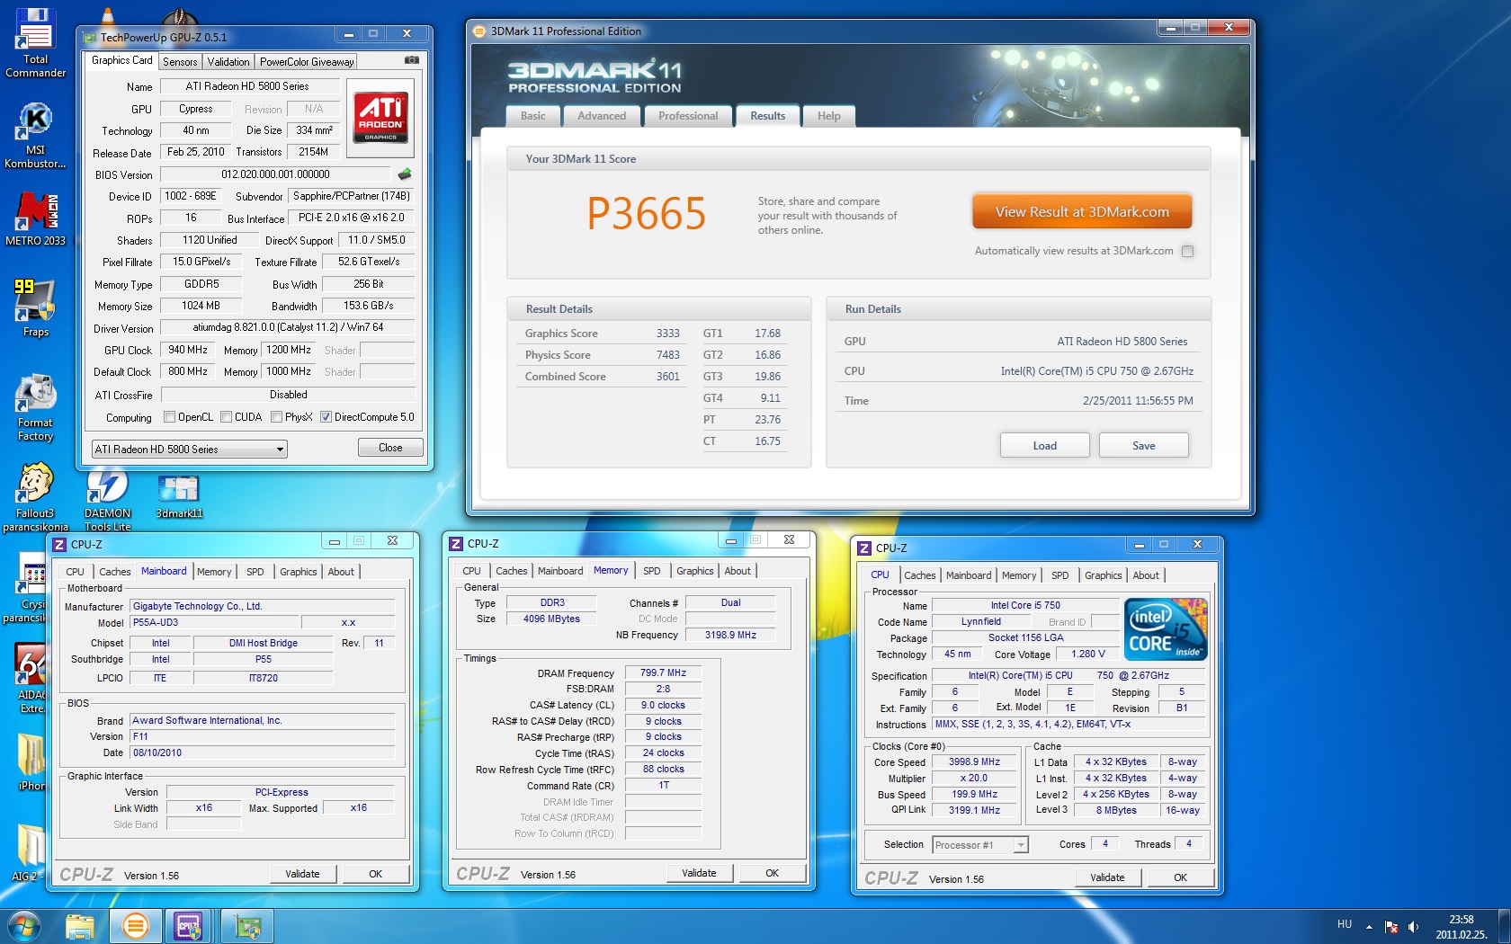The height and width of the screenshot is (944, 1511).
Task: Click the Intel Core i5 logo in CPU-Z
Action: 1167,629
